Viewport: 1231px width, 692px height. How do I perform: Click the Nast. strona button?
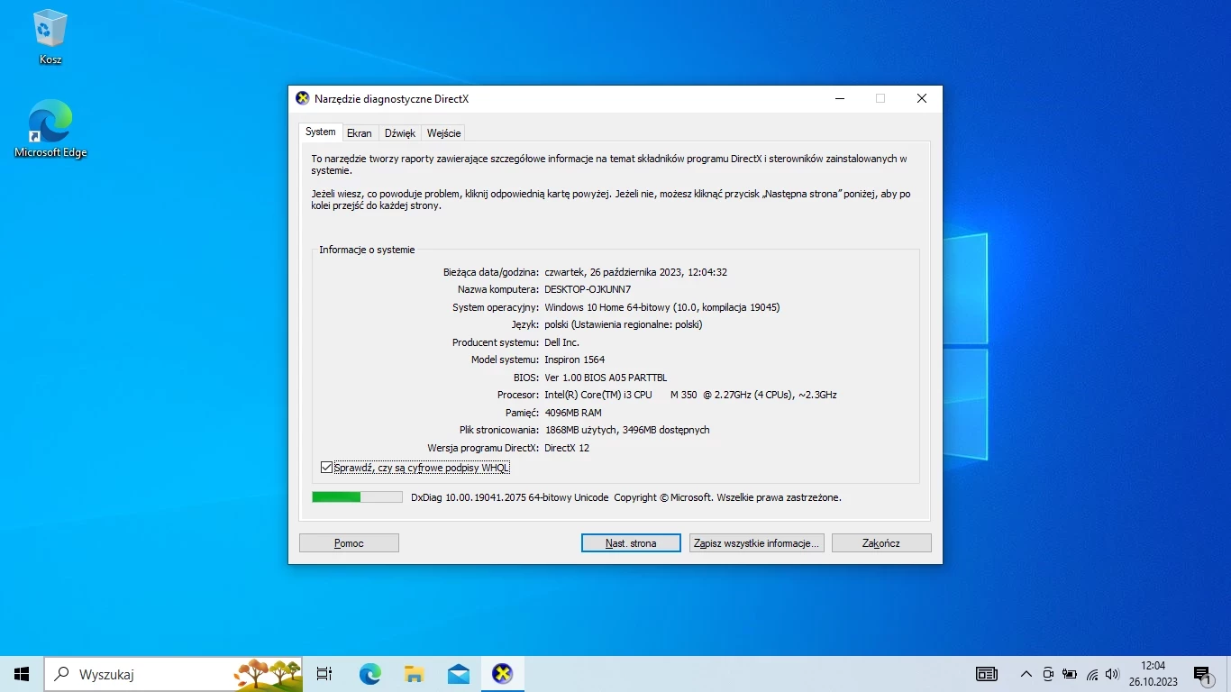click(x=631, y=543)
